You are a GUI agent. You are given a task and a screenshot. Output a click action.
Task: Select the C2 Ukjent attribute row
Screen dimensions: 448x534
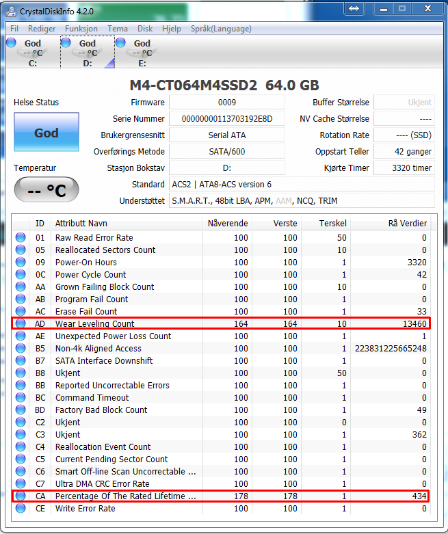[x=222, y=422]
